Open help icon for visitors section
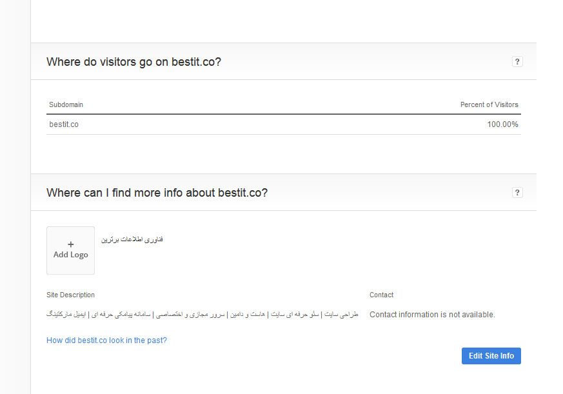Image resolution: width=563 pixels, height=394 pixels. pyautogui.click(x=517, y=62)
